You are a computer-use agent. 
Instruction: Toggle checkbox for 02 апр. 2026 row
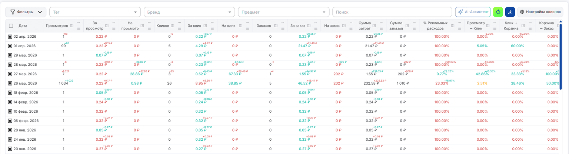click(x=11, y=37)
